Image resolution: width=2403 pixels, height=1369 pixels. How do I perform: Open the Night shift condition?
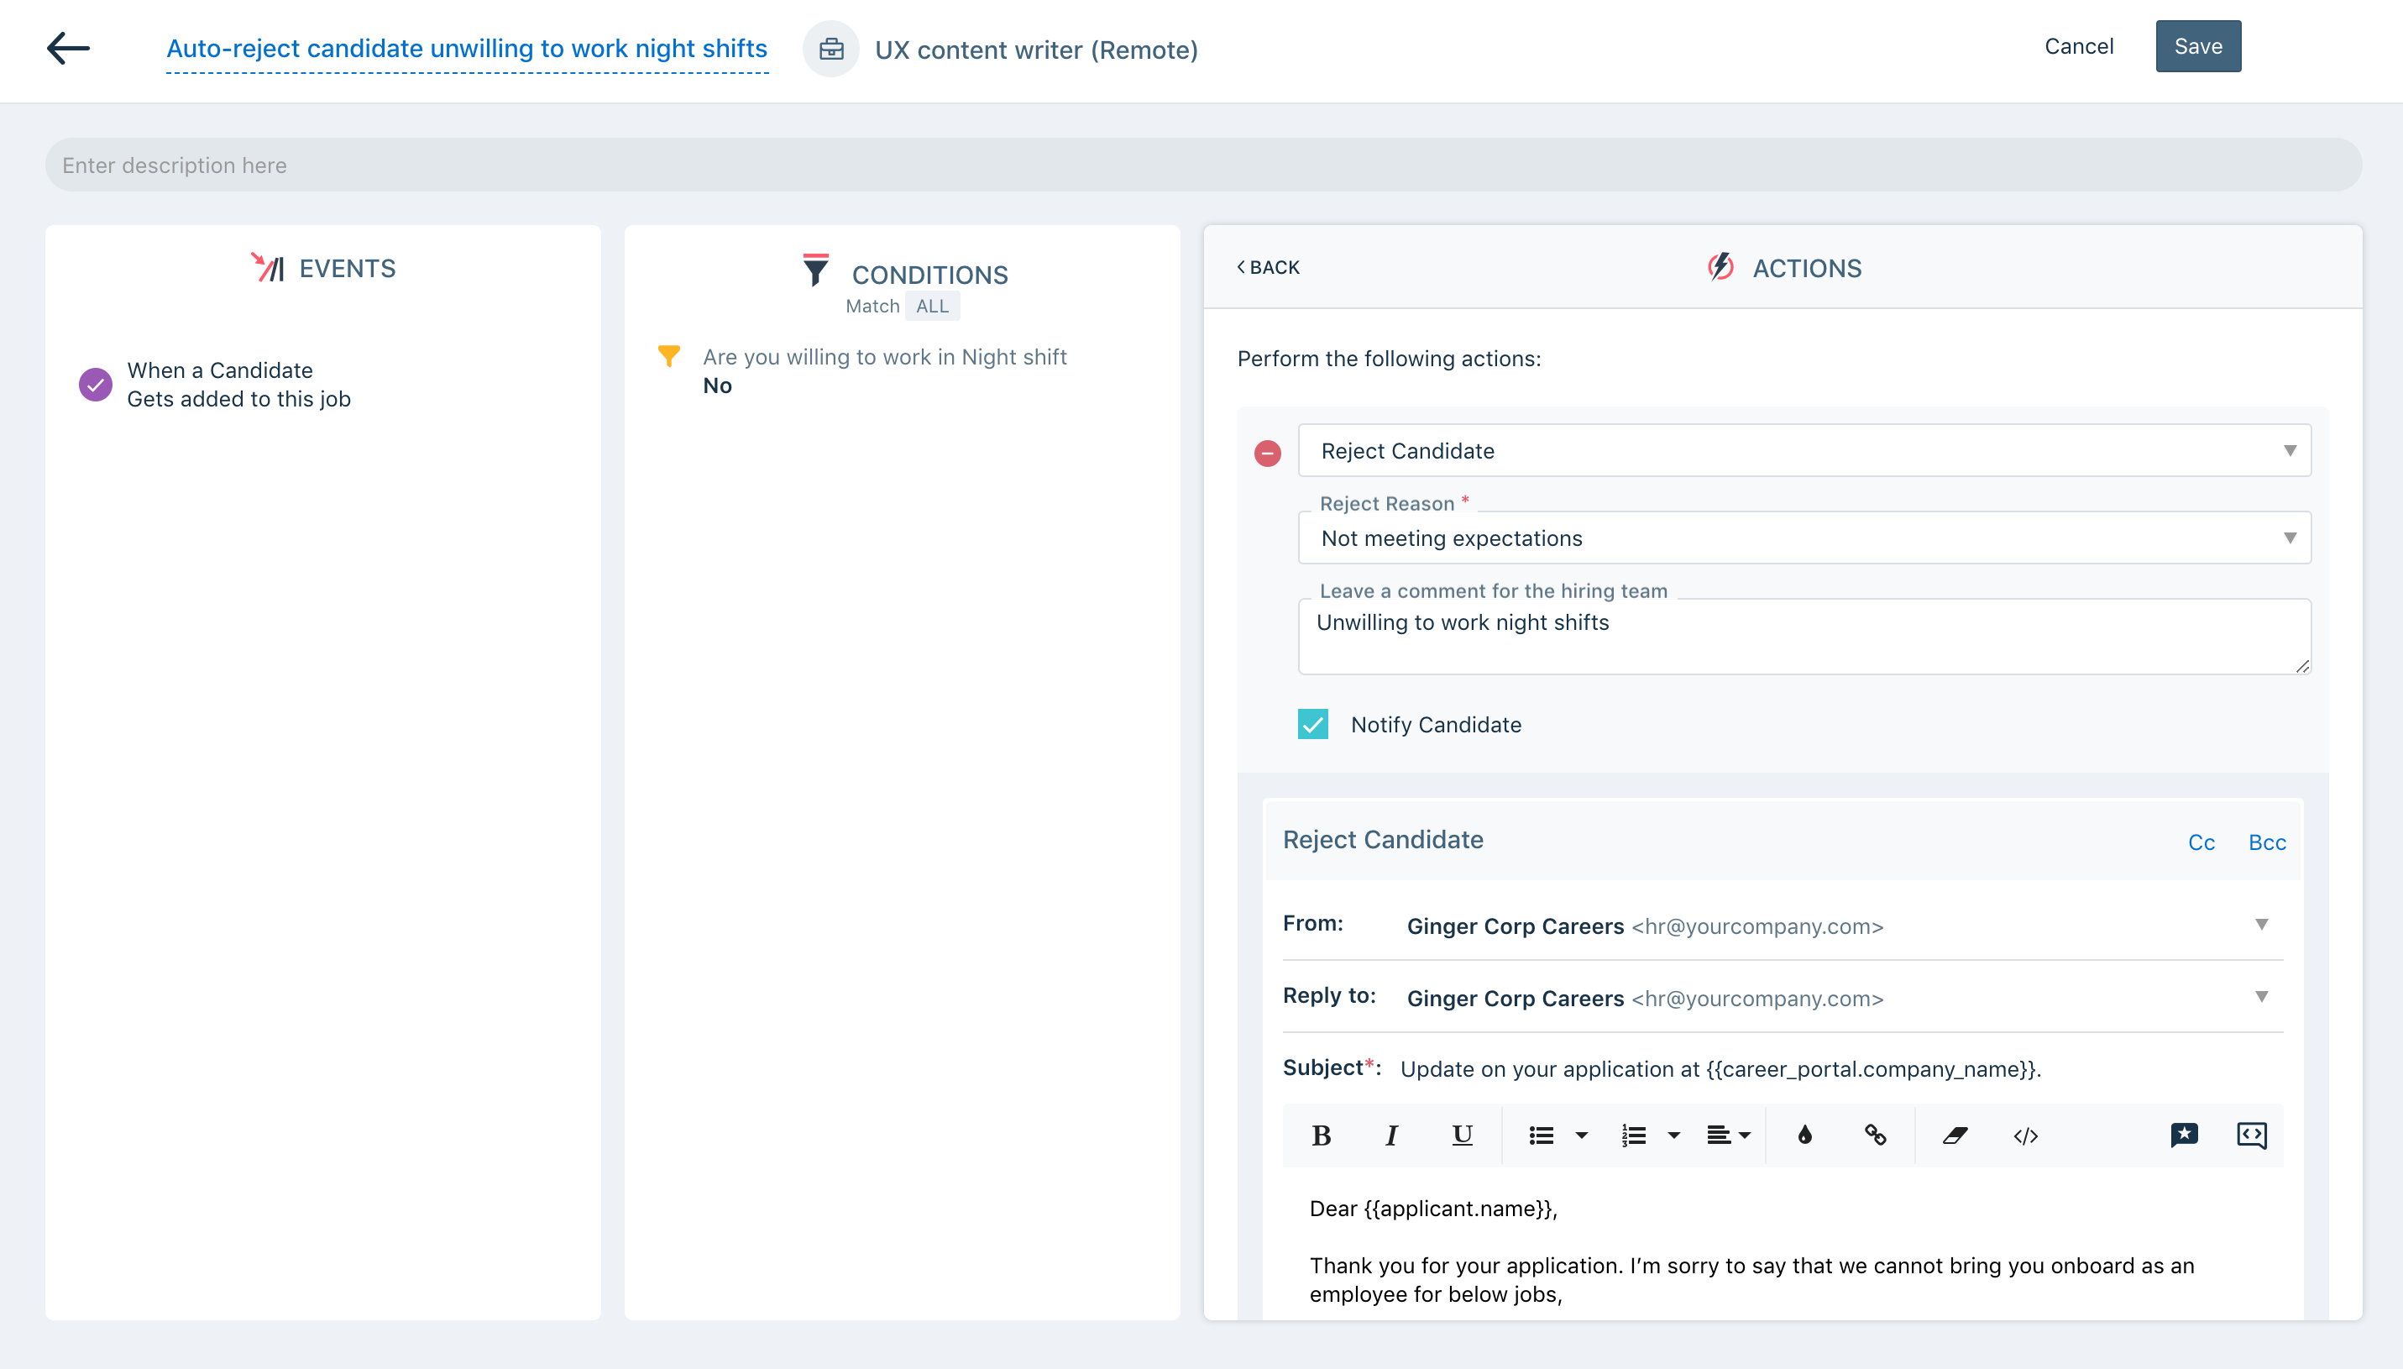884,370
